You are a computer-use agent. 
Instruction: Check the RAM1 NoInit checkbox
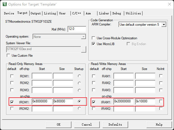(x=161, y=76)
